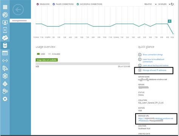
Task: Open Active Directory diamond icon in sidebar
Action: (x=5, y=84)
